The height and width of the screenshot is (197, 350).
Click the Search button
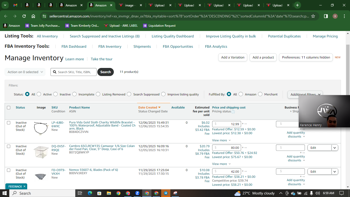pyautogui.click(x=106, y=72)
